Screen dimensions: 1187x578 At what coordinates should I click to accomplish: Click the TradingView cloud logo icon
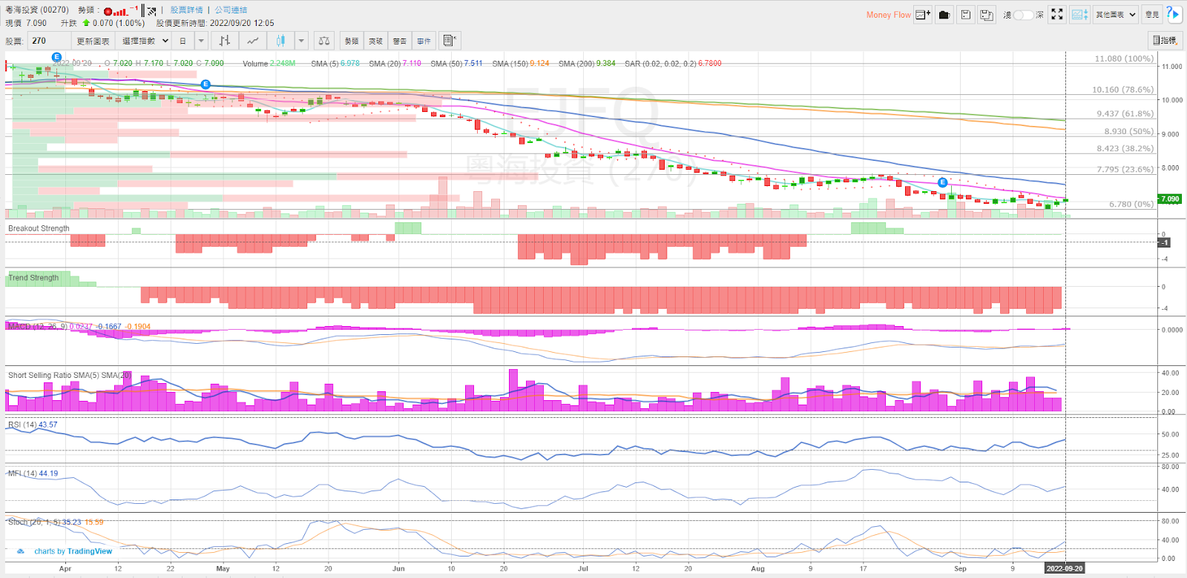coord(21,551)
